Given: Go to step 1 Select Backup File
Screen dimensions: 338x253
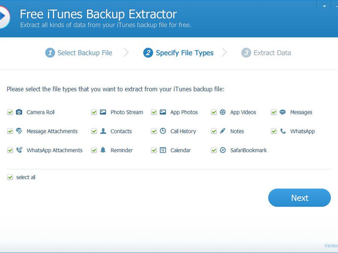Looking at the screenshot, I should pyautogui.click(x=79, y=53).
